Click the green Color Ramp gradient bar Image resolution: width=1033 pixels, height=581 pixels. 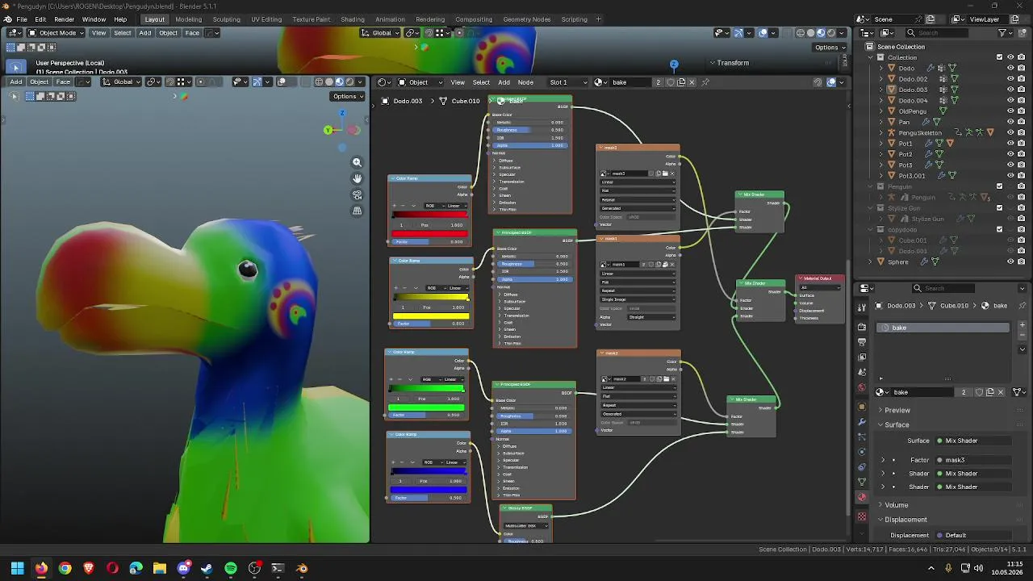[428, 389]
